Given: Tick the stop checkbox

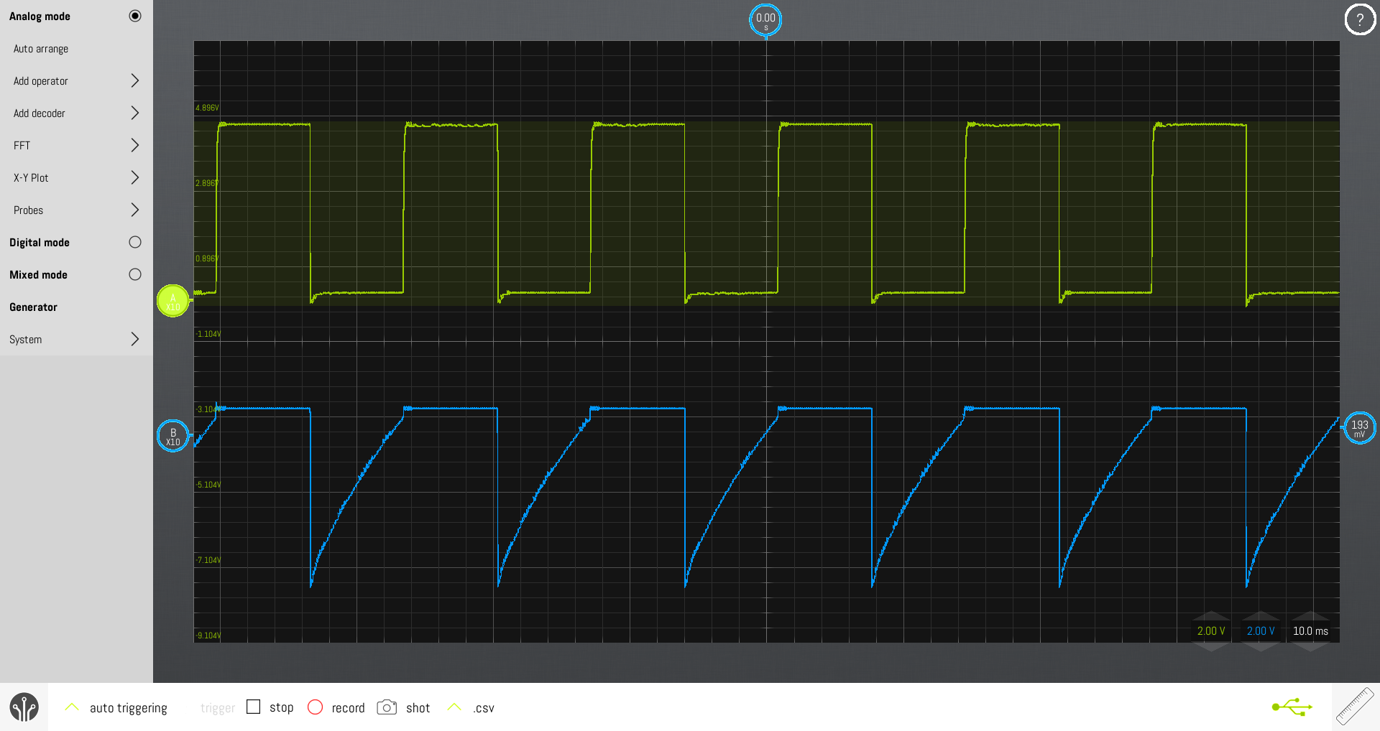Looking at the screenshot, I should click(253, 707).
